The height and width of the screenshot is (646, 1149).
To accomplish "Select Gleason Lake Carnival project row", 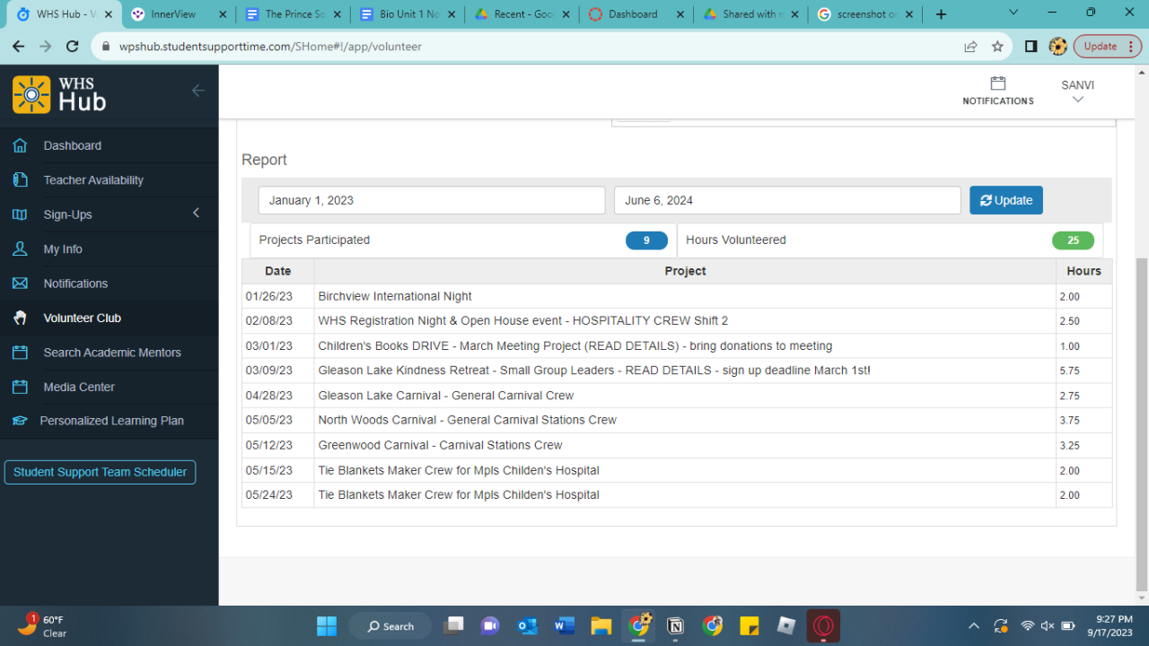I will (677, 396).
